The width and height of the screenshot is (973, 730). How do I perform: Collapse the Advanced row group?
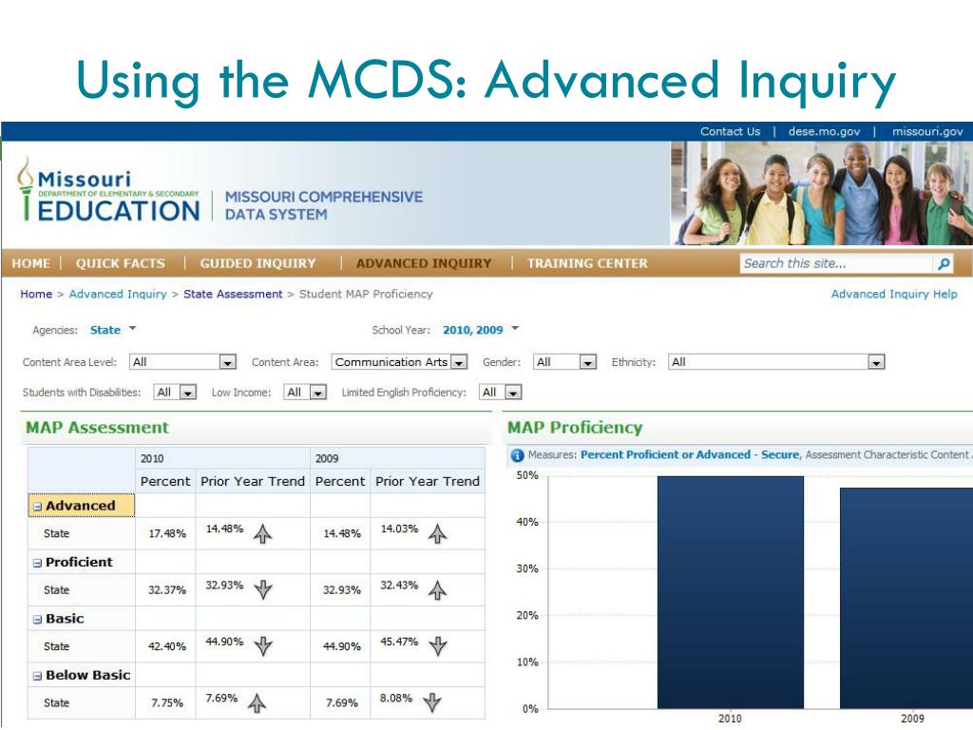point(37,507)
